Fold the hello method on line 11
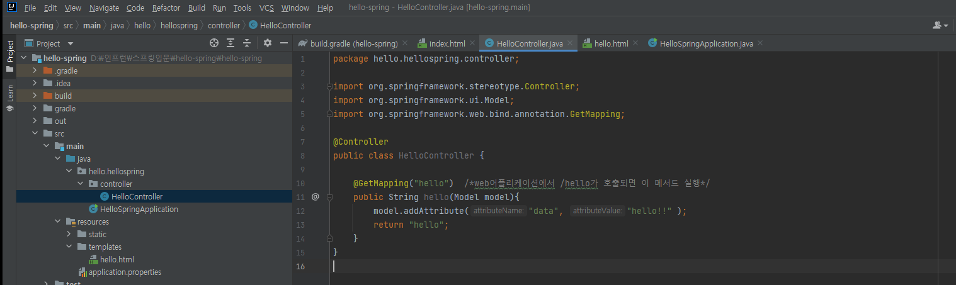The height and width of the screenshot is (285, 956). point(329,197)
